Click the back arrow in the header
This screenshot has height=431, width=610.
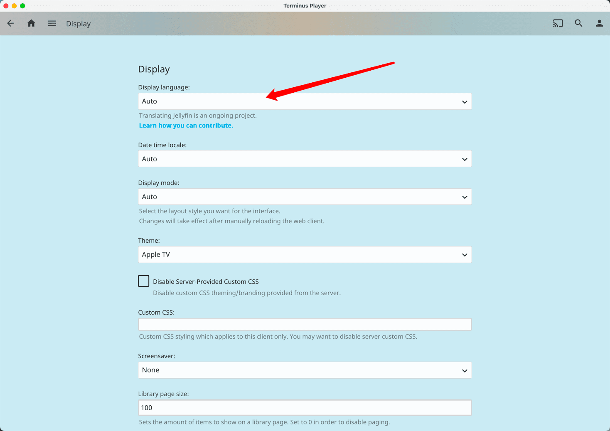coord(11,24)
